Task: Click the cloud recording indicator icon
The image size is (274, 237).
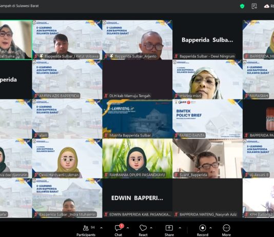Action: [x=266, y=6]
